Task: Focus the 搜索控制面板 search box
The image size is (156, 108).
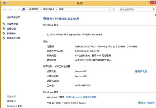Action: [x=135, y=10]
